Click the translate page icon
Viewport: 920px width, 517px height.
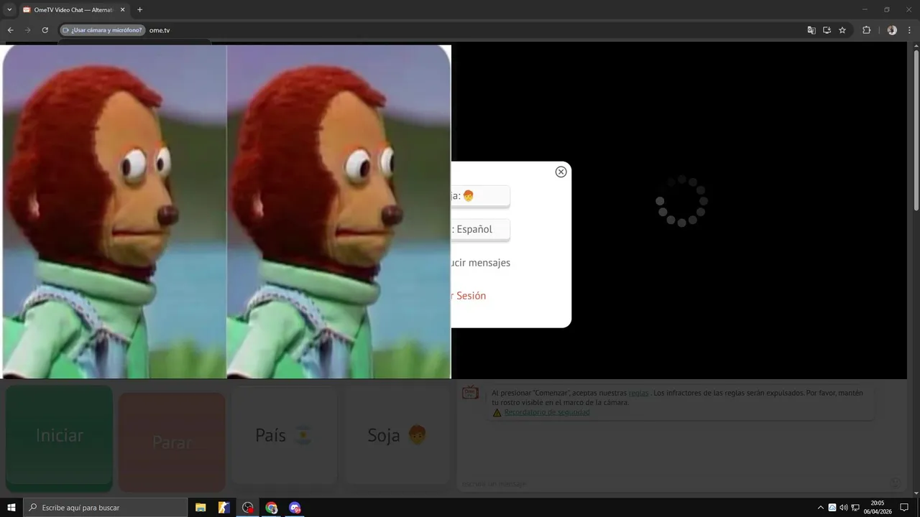coord(811,30)
